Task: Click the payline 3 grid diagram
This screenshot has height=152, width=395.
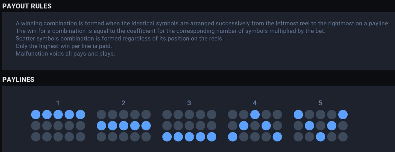Action: pyautogui.click(x=189, y=126)
